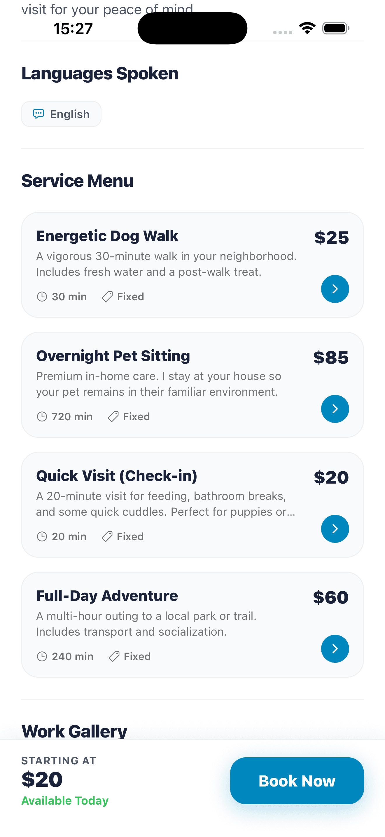Viewport: 385px width, 837px height.
Task: Open Full-Day Adventure chevron arrow
Action: tap(335, 648)
